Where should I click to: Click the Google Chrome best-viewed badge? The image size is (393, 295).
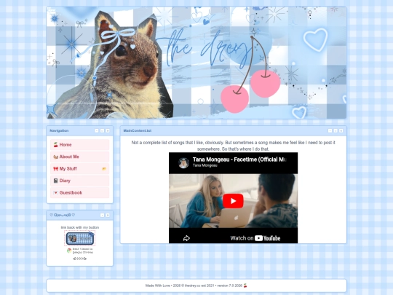[80, 251]
